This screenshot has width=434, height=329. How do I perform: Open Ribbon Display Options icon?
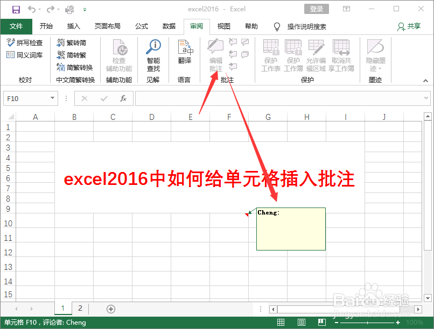point(346,9)
